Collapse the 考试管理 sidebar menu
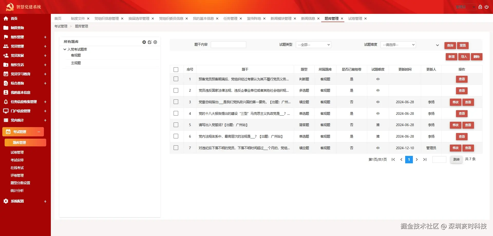This screenshot has height=236, width=493. pos(39,132)
